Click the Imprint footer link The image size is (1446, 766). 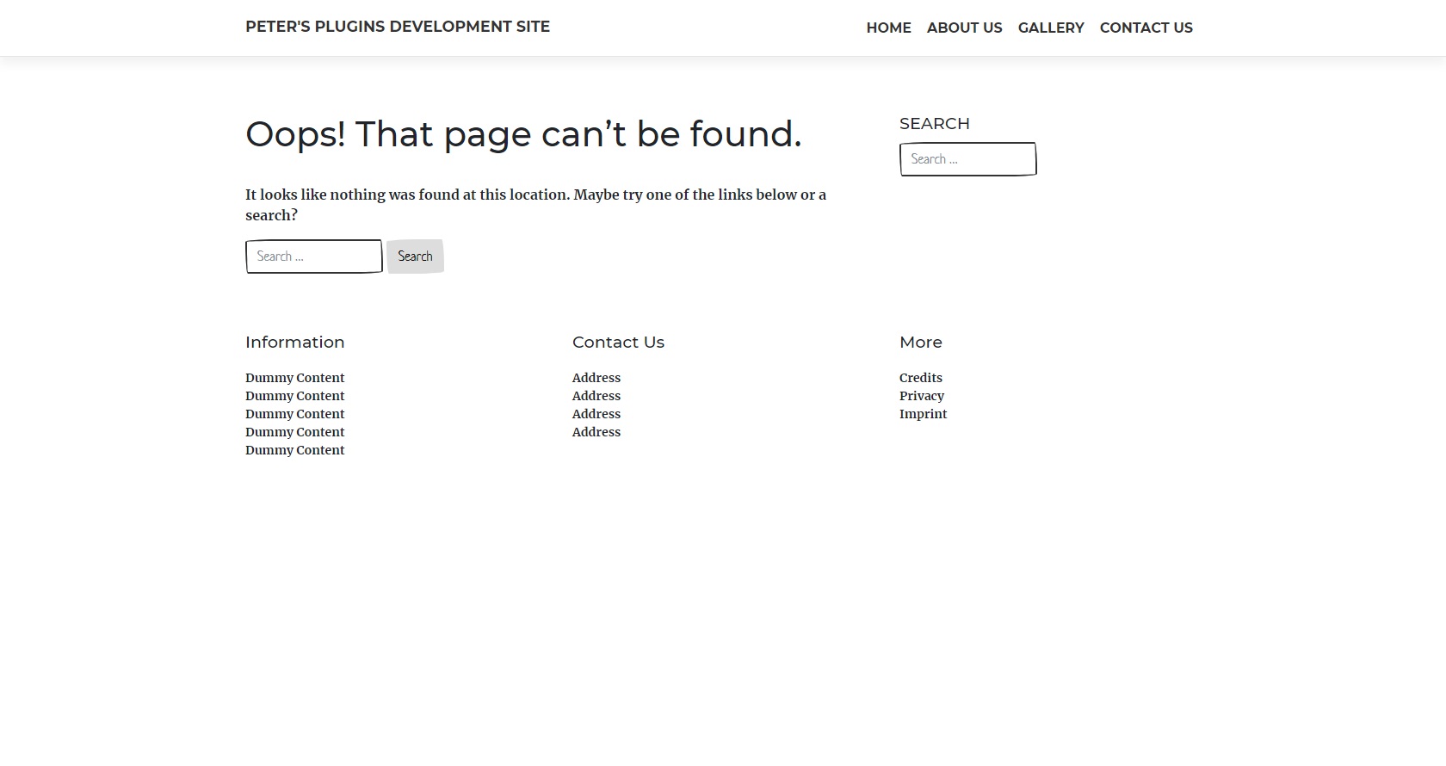[923, 414]
